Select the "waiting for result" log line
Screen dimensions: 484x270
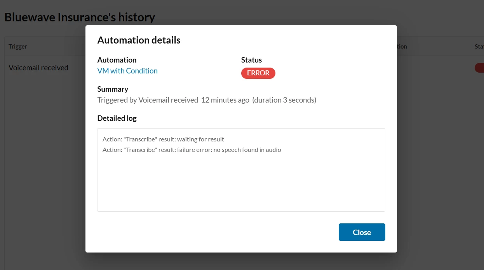163,139
